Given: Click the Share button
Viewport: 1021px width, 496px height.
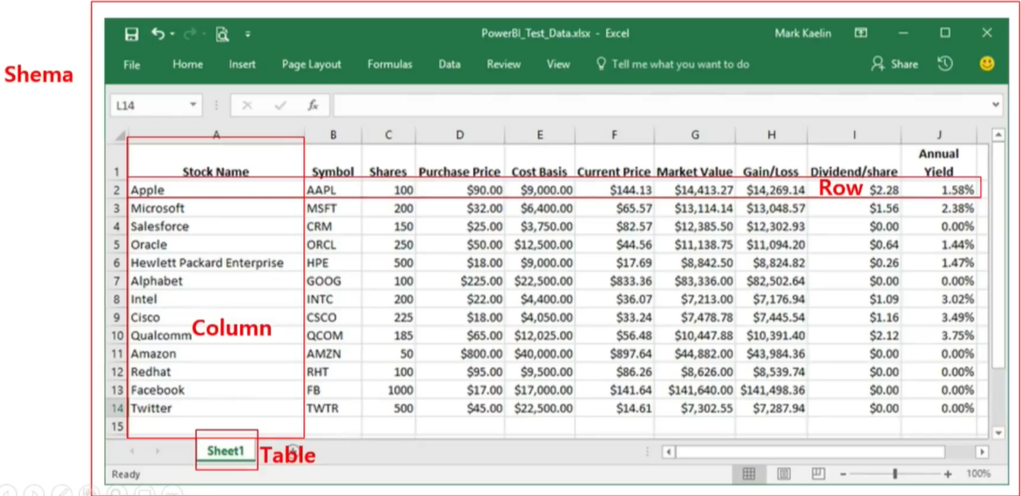Looking at the screenshot, I should click(895, 64).
